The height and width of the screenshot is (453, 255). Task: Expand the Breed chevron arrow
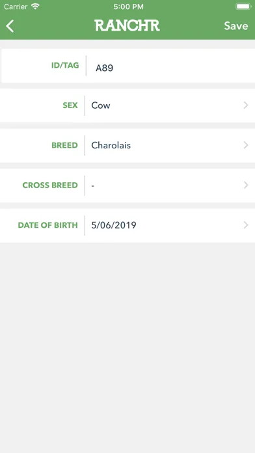tap(246, 145)
